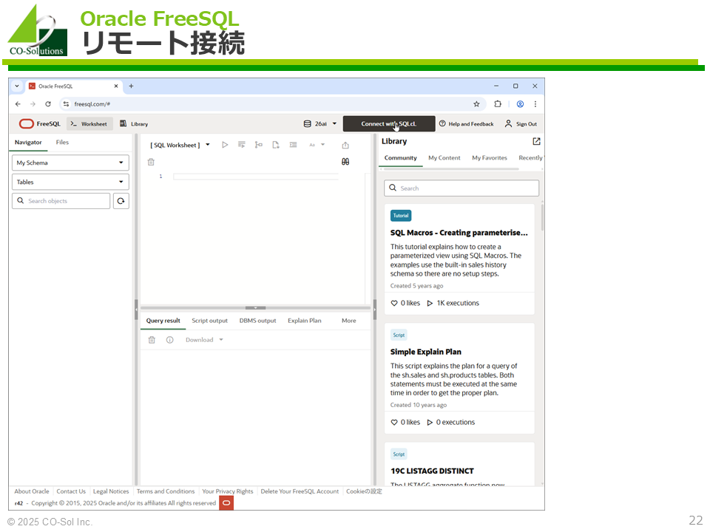Open the My Content library tab
Viewport: 710px width, 532px height.
(444, 158)
